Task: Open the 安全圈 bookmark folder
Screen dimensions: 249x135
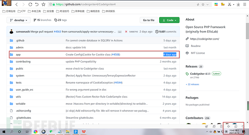Action: [48, 11]
